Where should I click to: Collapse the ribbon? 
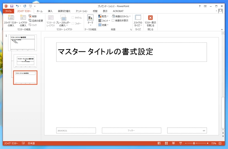click(222, 30)
